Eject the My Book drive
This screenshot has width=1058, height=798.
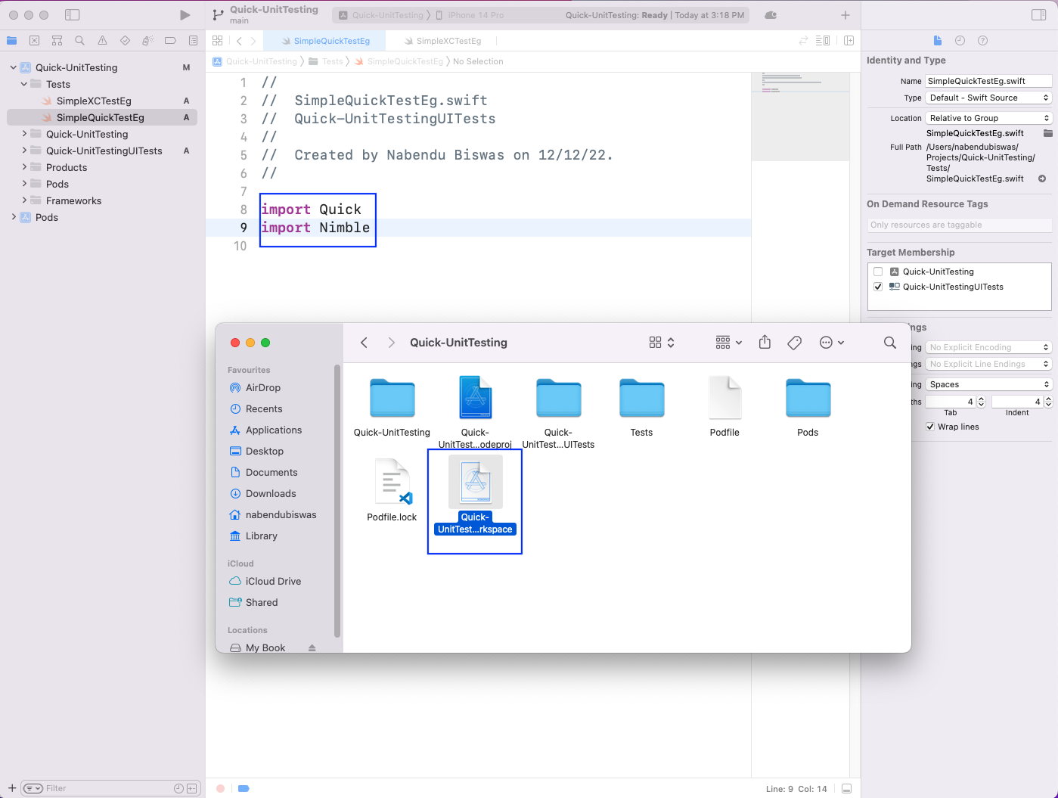pyautogui.click(x=312, y=648)
